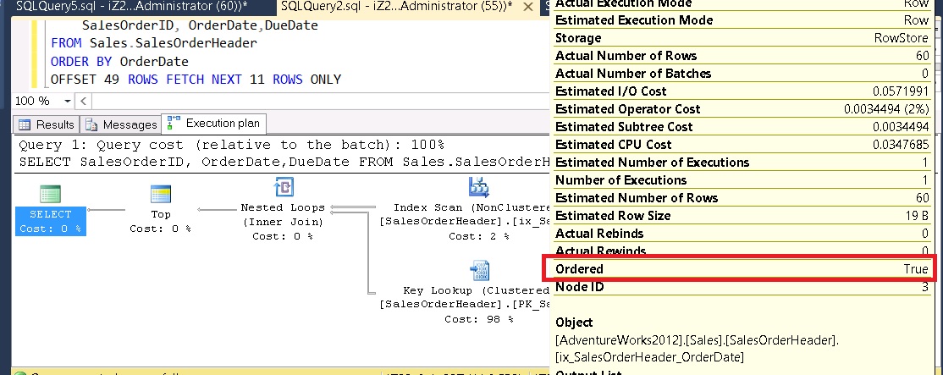Open the 100 % zoom dropdown

pos(67,101)
